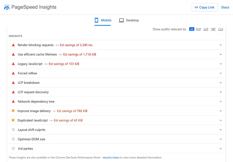Image resolution: width=233 pixels, height=162 pixels.
Task: Click the mobile phone icon
Action: coord(96,20)
